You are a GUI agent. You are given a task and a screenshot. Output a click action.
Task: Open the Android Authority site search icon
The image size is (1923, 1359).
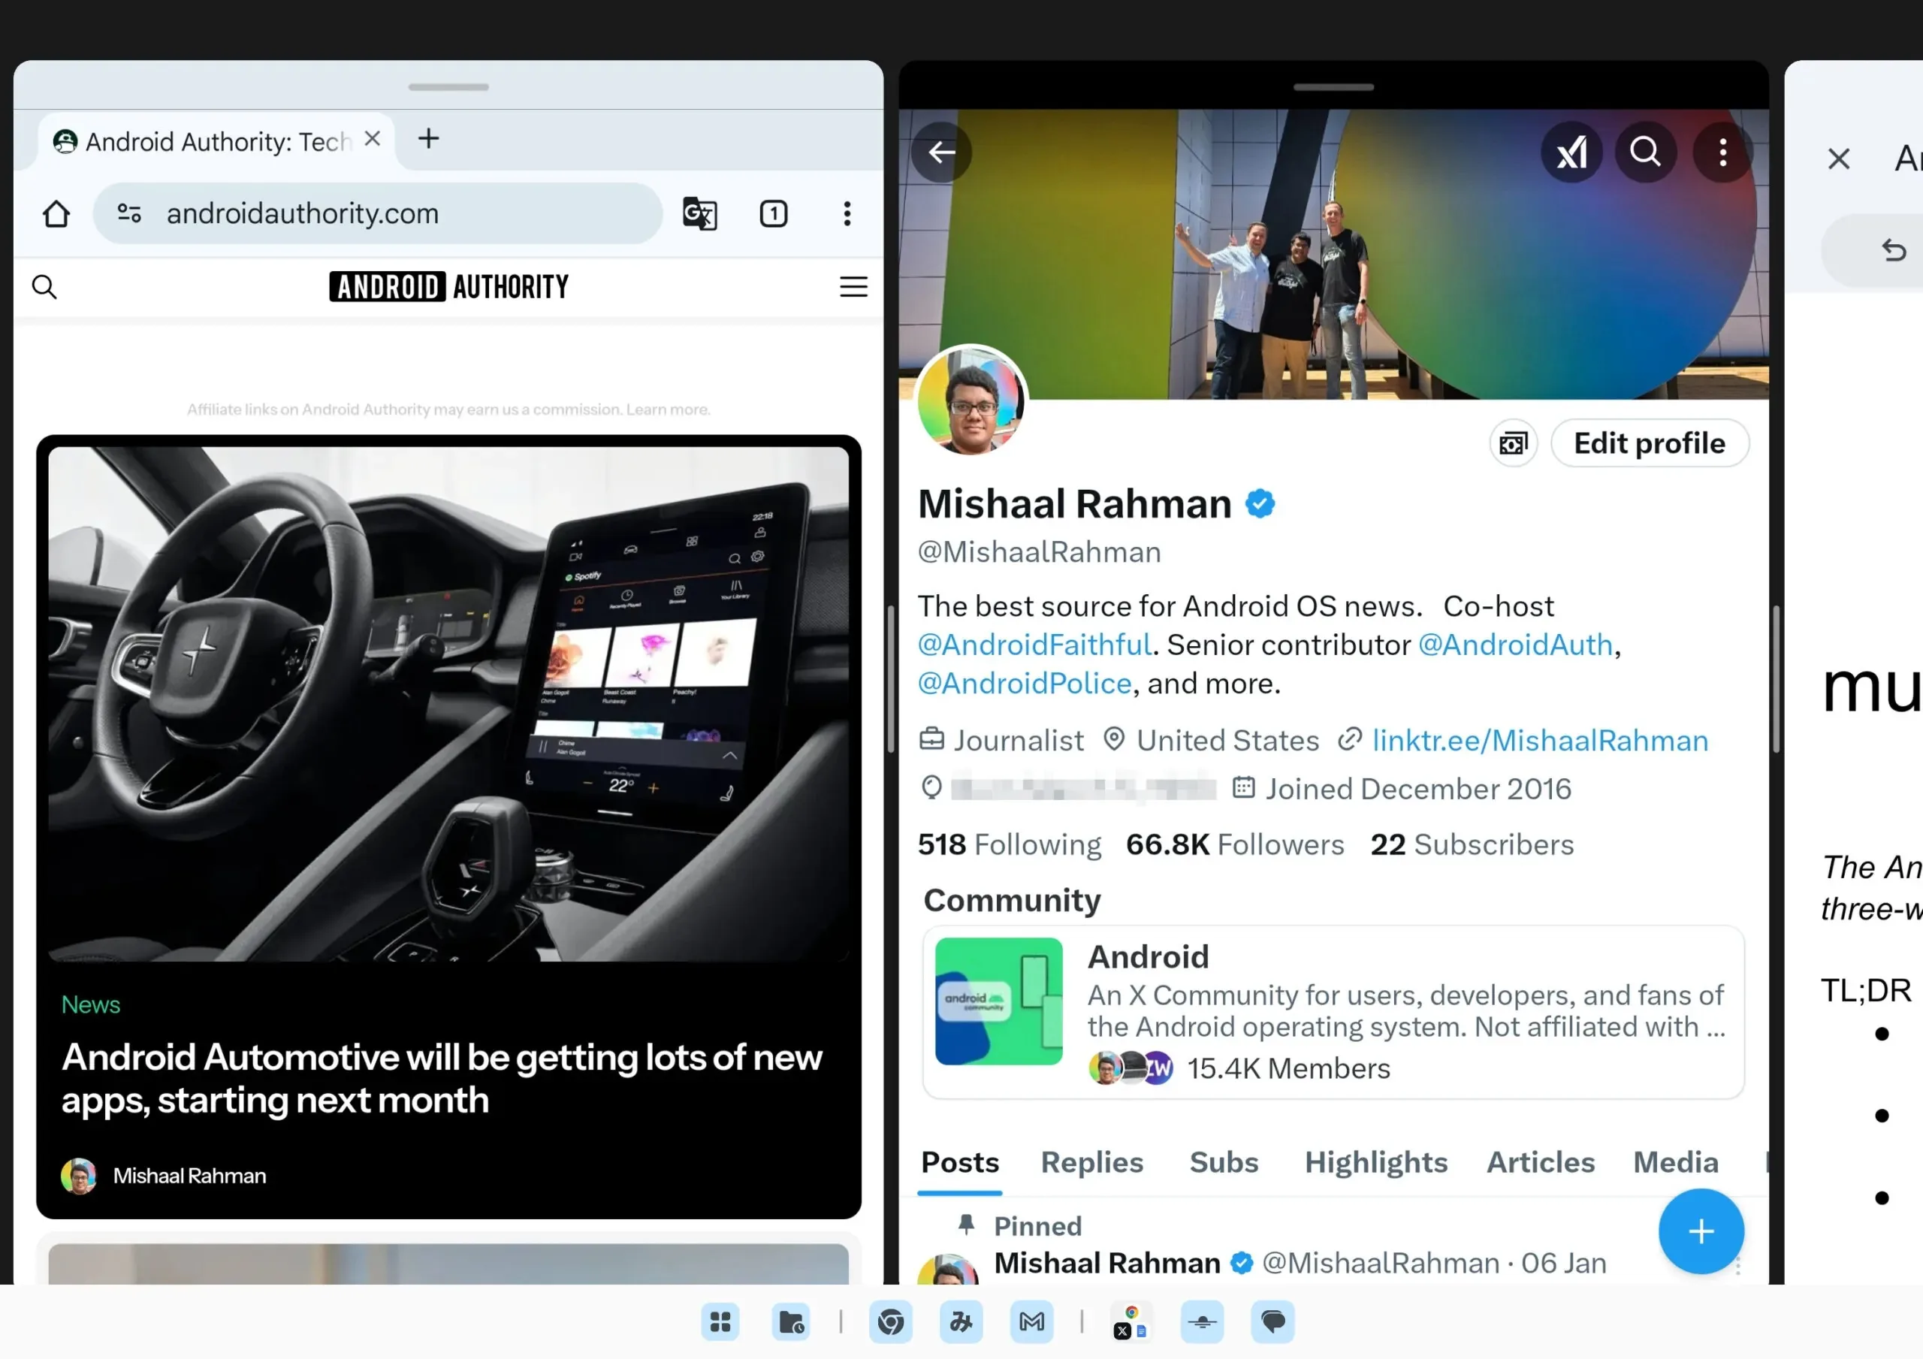(44, 286)
